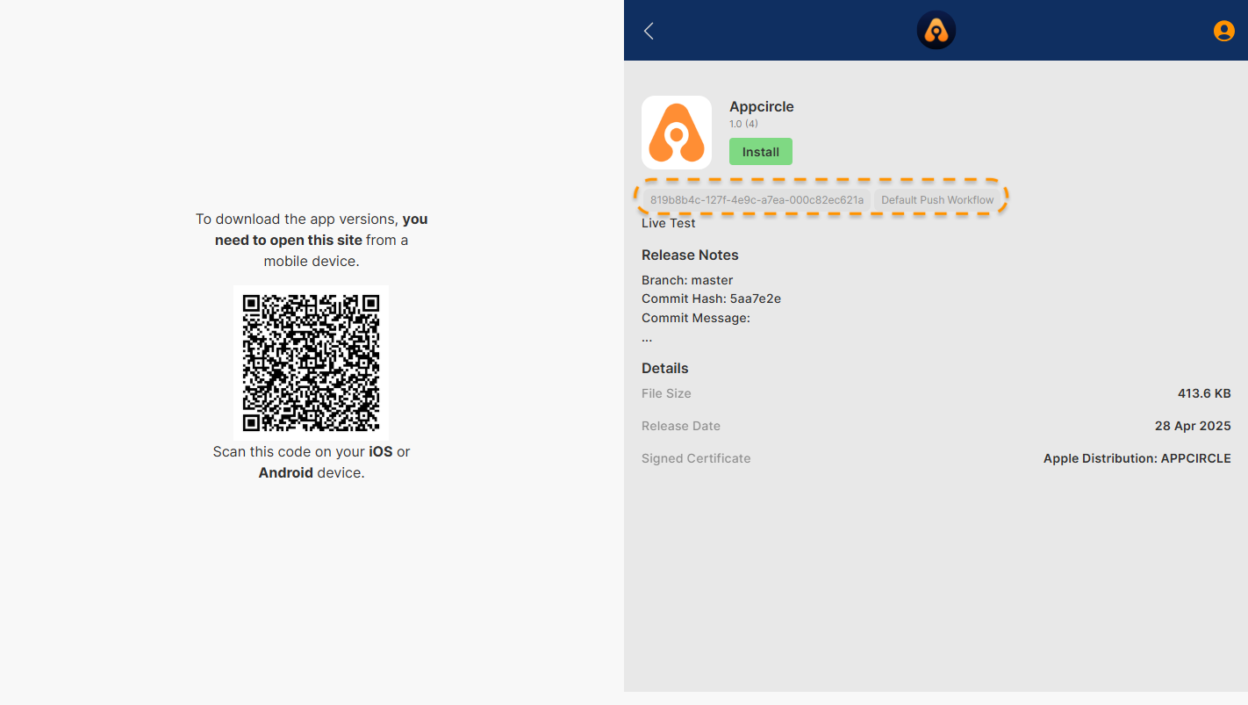1248x705 pixels.
Task: Click the Details section heading
Action: pyautogui.click(x=664, y=368)
